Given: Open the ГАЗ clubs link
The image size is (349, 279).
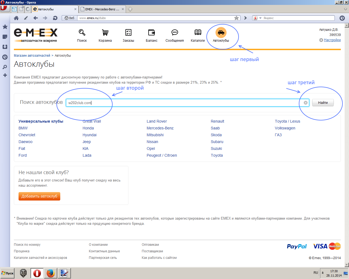Looking at the screenshot, I should 278,135.
